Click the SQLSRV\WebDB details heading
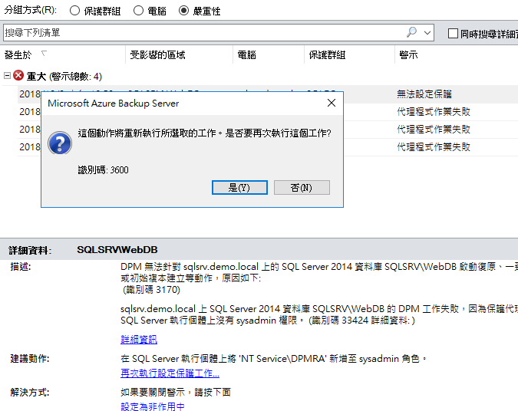 pyautogui.click(x=117, y=250)
